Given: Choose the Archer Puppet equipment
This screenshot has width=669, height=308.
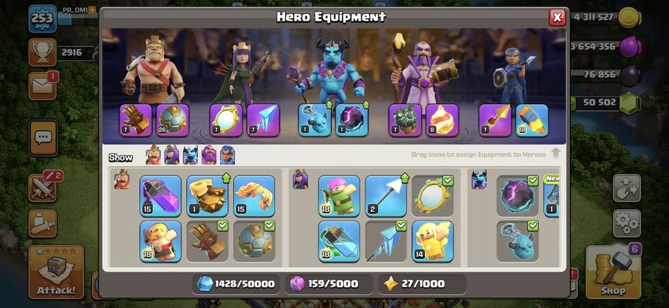Looking at the screenshot, I should [339, 196].
